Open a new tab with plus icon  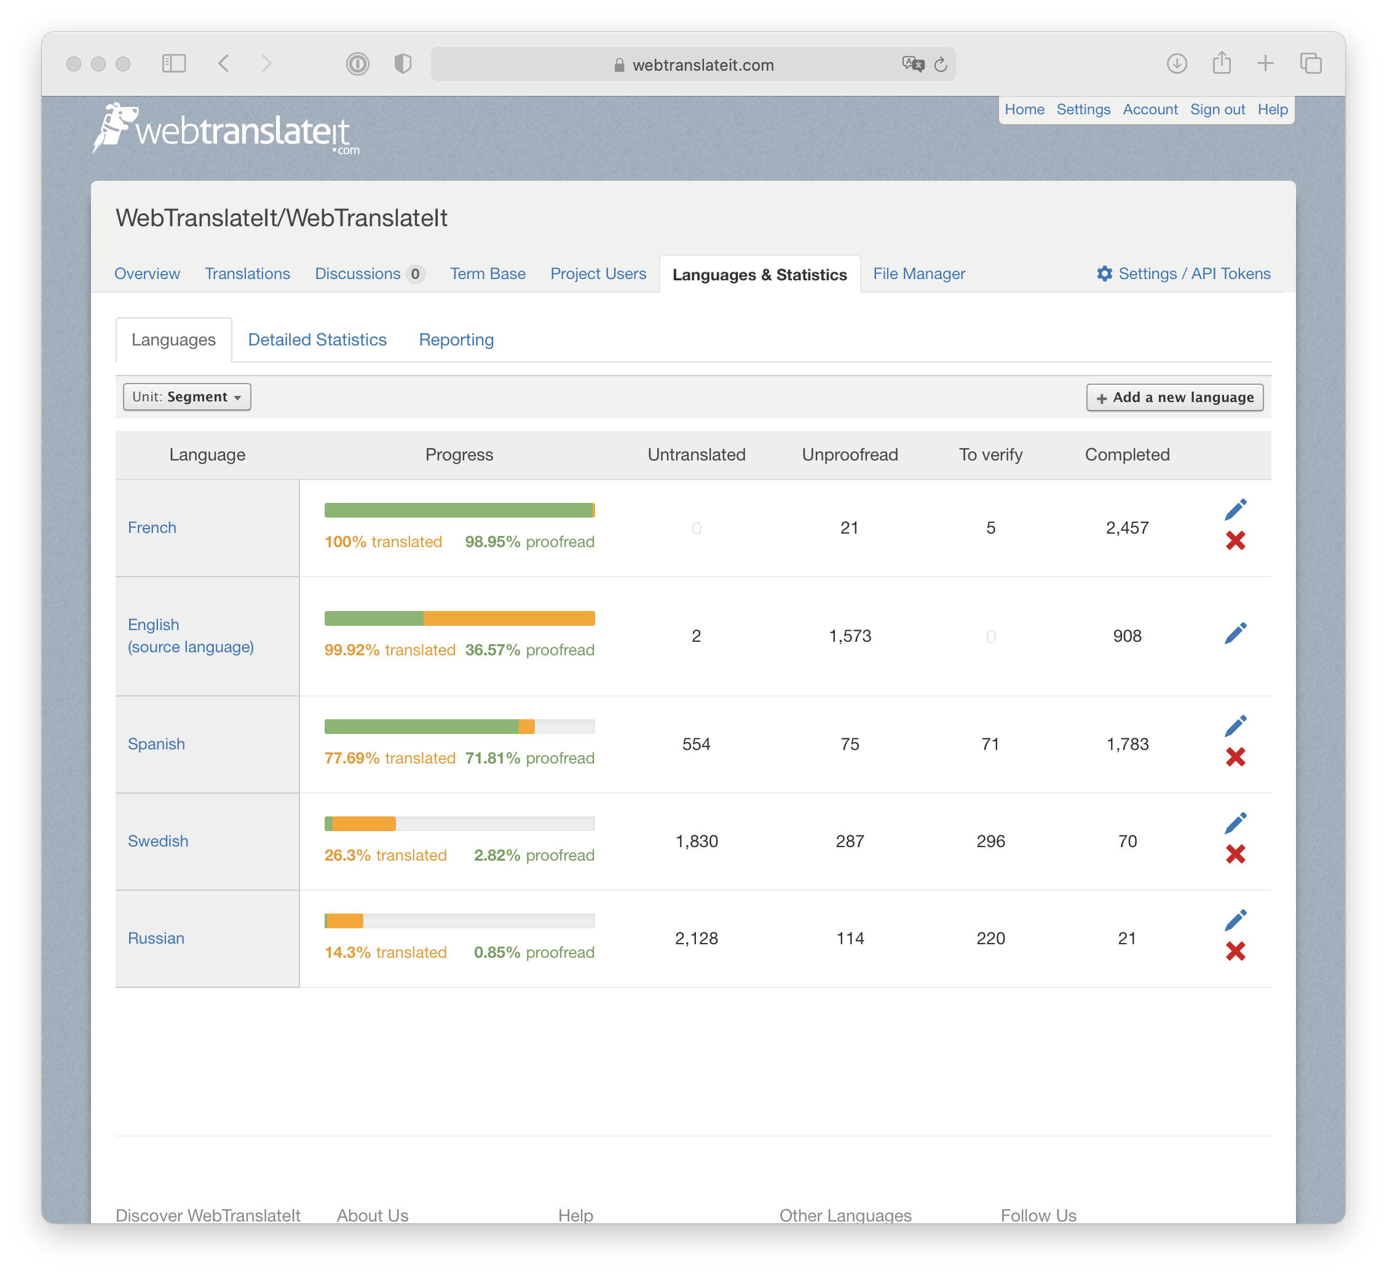[1265, 63]
